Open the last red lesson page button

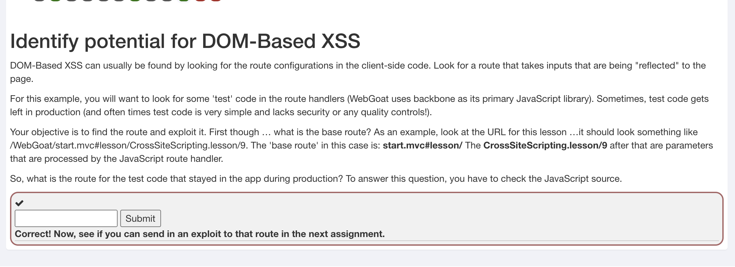pos(216,0)
